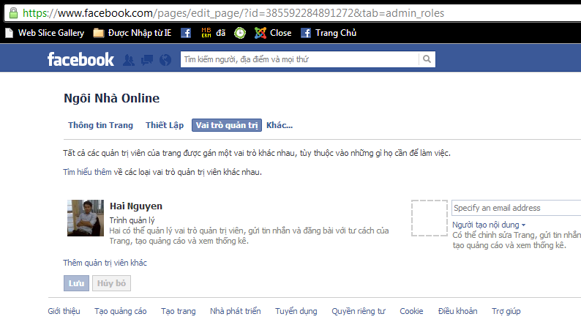Viewport: 581px width, 333px height.
Task: Click the 'Specify an email address' field
Action: coord(516,208)
